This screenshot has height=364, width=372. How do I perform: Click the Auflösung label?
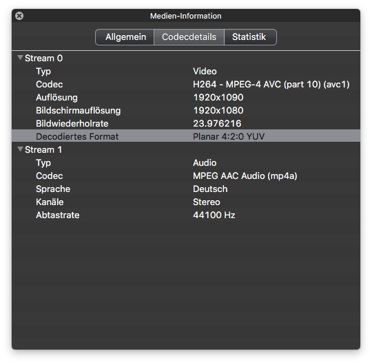tap(56, 98)
